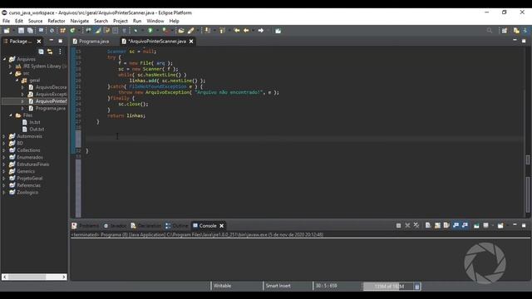Toggle Mark Occurrences toolbar button
The image size is (532, 299).
(98, 31)
